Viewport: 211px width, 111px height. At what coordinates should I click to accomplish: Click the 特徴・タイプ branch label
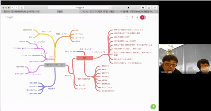(x=61, y=34)
